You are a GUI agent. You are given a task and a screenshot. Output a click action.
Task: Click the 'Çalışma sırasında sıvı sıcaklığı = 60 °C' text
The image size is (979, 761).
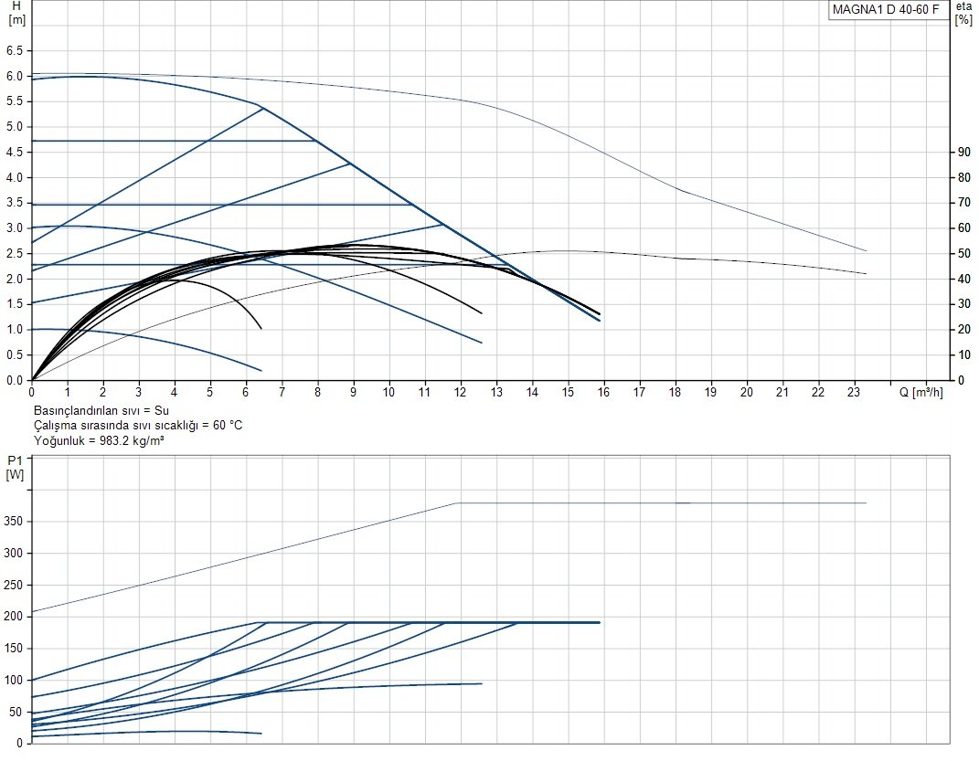tap(138, 426)
